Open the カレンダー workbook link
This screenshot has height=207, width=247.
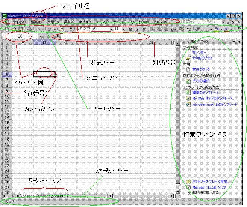tap(199, 52)
